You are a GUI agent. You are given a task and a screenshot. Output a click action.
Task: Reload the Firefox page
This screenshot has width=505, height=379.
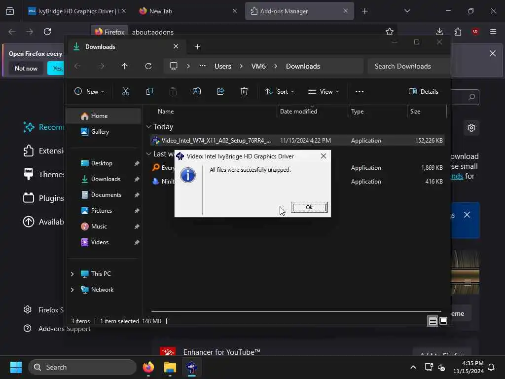click(47, 32)
